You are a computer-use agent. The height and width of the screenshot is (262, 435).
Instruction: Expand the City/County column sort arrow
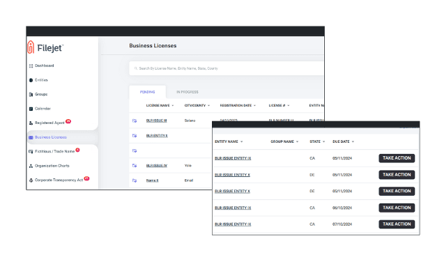click(208, 106)
